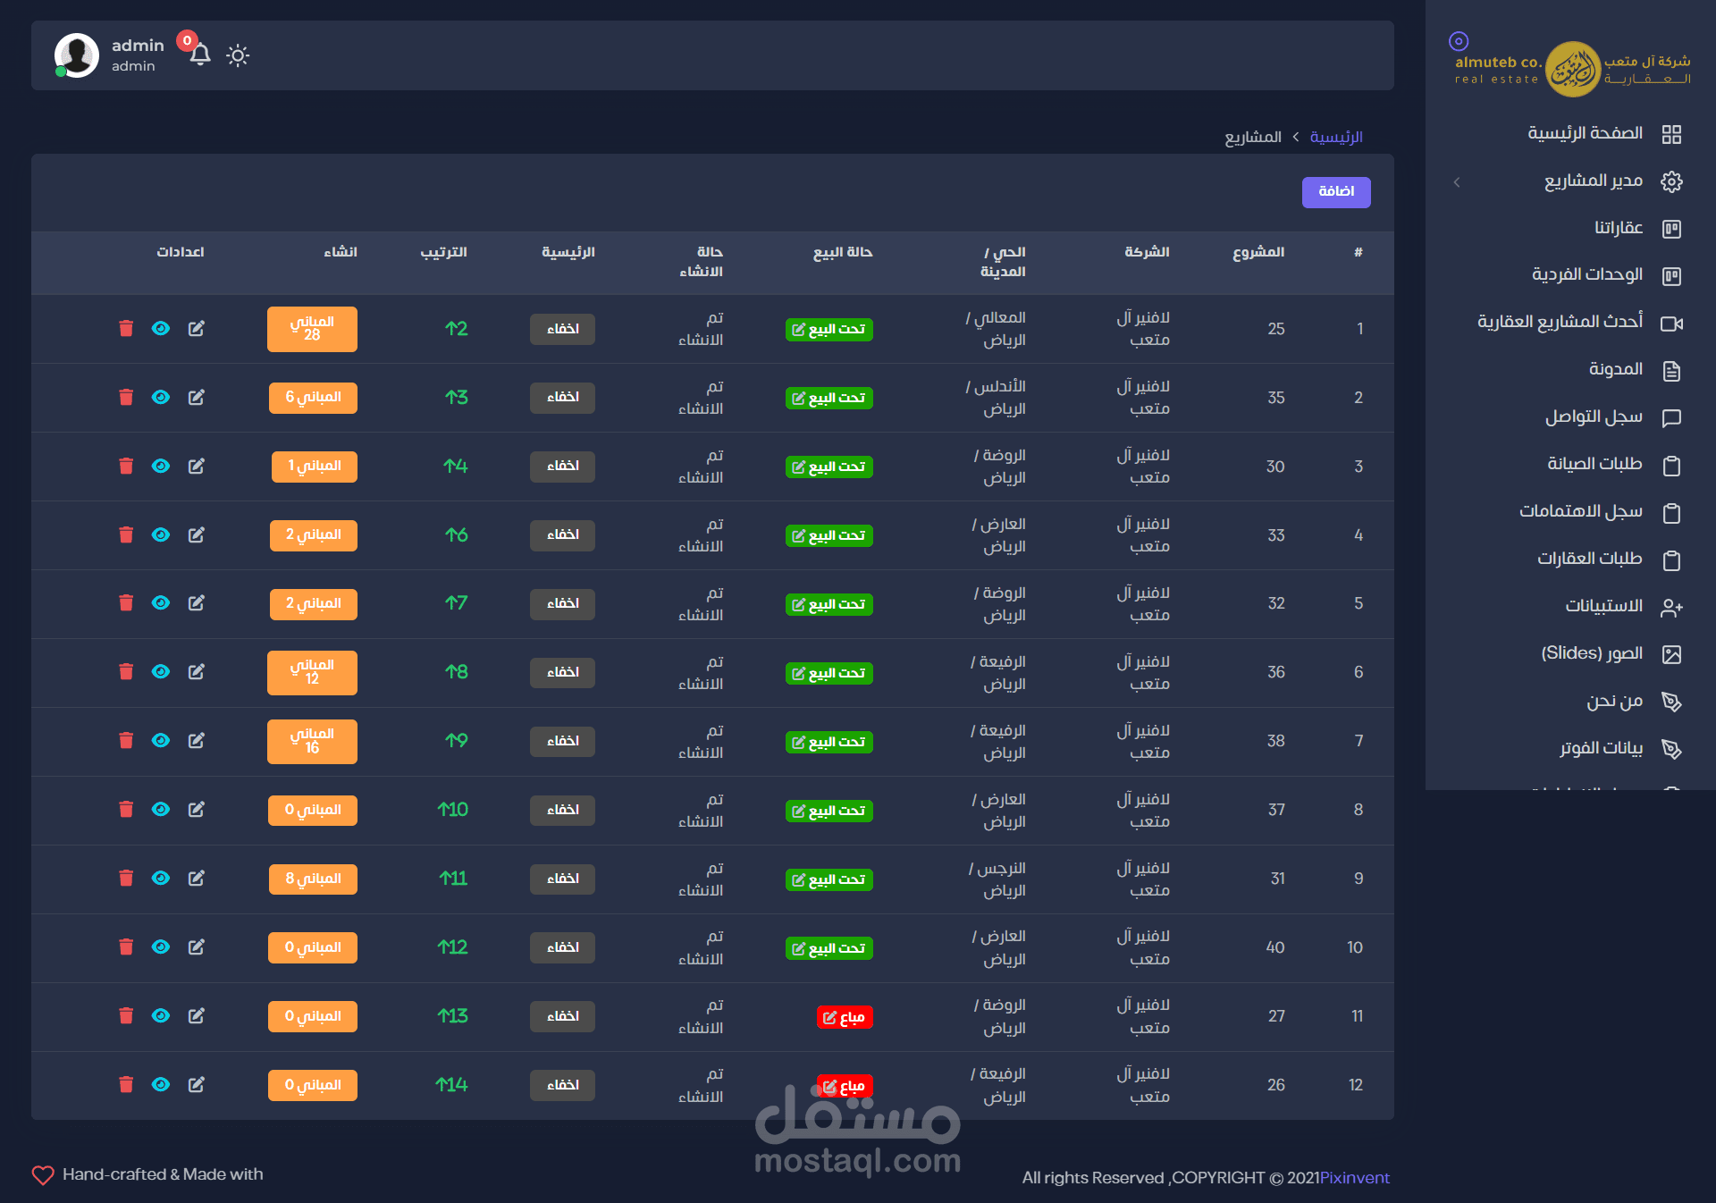Viewport: 1716px width, 1203px height.
Task: Open الصفحة الرئيسية from the sidebar
Action: point(1585,134)
